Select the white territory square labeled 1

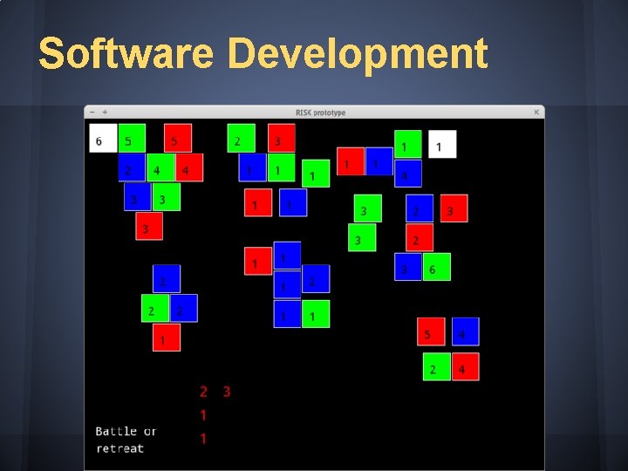coord(442,144)
